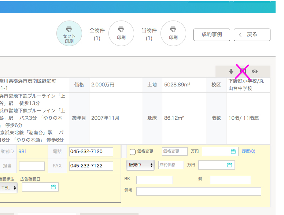This screenshot has height=215, width=284.
Task: Click the 電話 number input field
Action: coord(91,152)
